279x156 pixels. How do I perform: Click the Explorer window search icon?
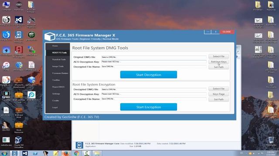pos(238,52)
